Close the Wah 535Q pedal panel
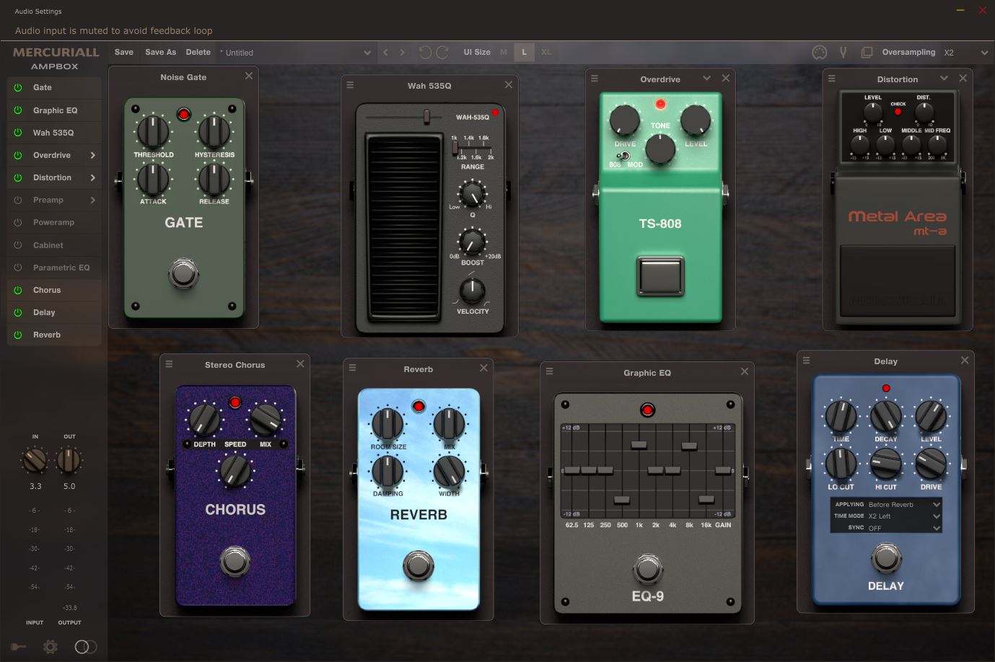Image resolution: width=995 pixels, height=662 pixels. [x=509, y=84]
